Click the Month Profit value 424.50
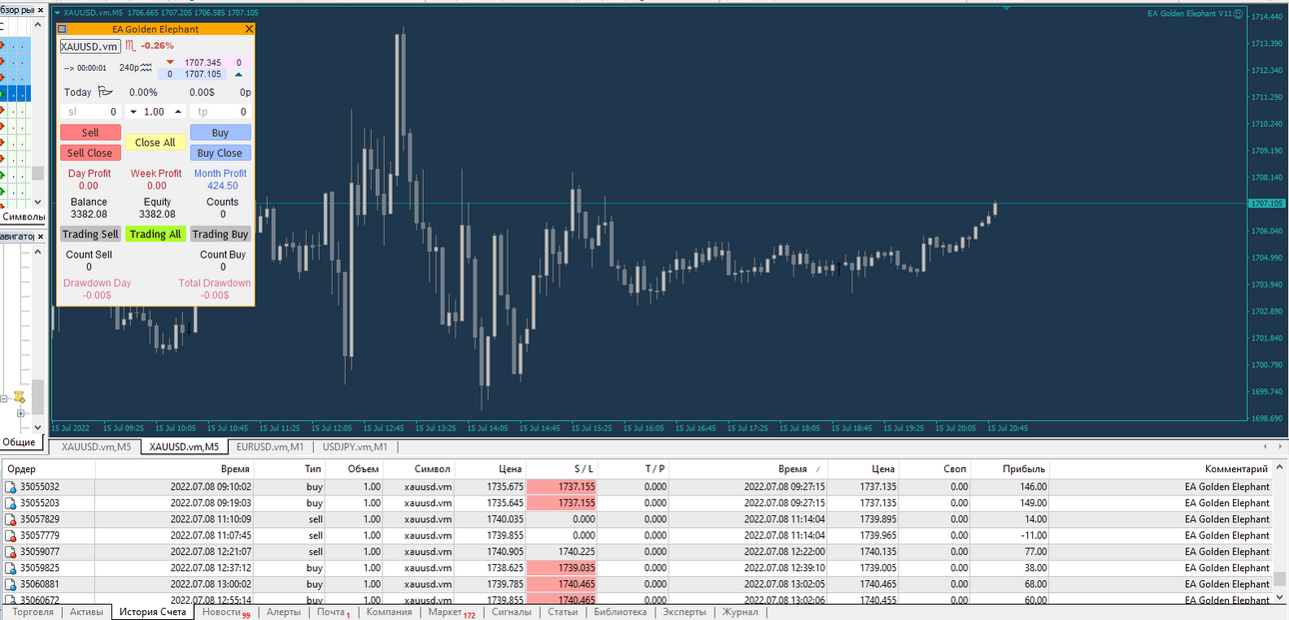This screenshot has height=620, width=1289. [221, 186]
